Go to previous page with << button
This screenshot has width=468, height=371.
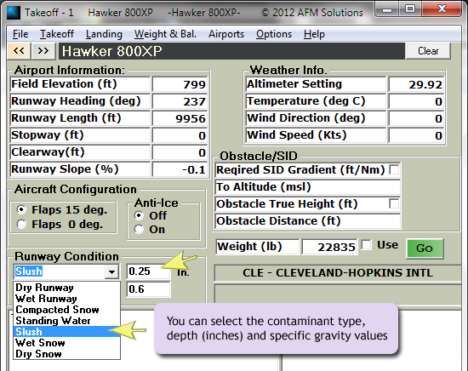click(x=19, y=51)
